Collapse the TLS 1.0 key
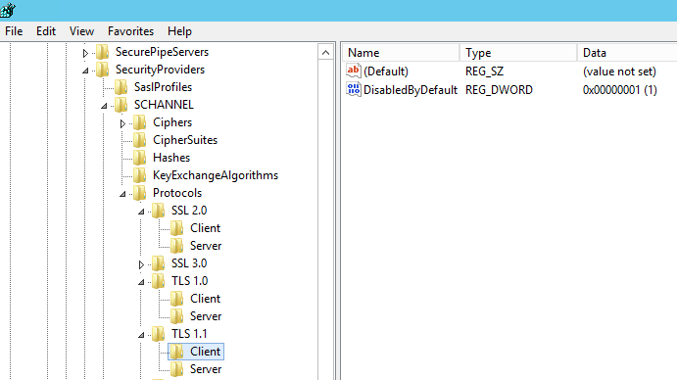The height and width of the screenshot is (380, 677). click(141, 282)
